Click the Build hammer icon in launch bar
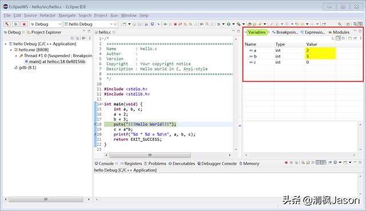The image size is (366, 211). 7,24
